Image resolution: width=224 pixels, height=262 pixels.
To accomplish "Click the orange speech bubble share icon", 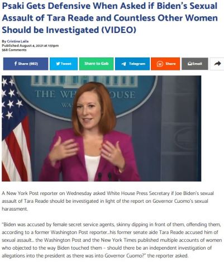I will click(x=160, y=64).
